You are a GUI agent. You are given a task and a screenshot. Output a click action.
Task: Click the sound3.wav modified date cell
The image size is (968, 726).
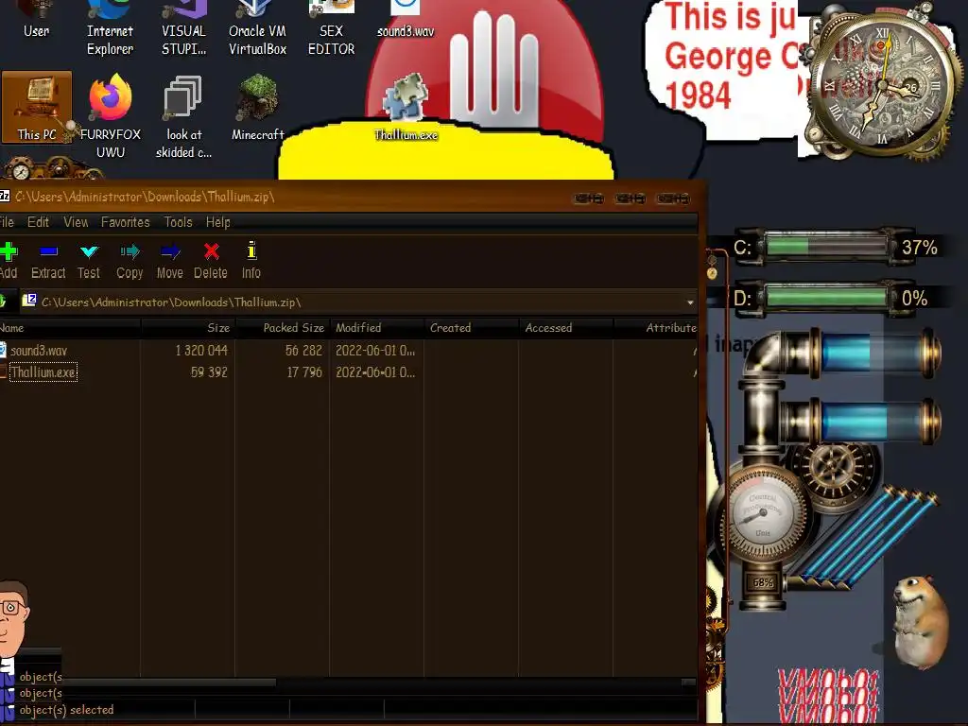coord(375,351)
